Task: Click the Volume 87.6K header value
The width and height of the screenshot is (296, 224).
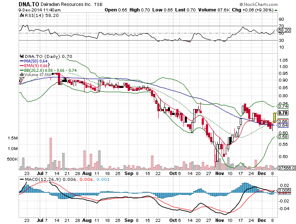Action: coord(214,10)
